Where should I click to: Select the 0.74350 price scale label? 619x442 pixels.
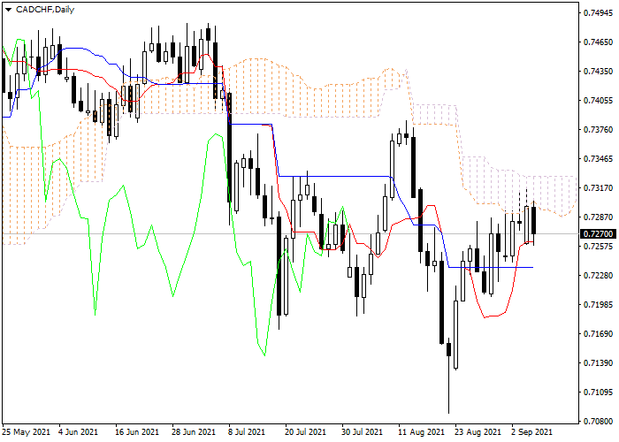[x=599, y=72]
